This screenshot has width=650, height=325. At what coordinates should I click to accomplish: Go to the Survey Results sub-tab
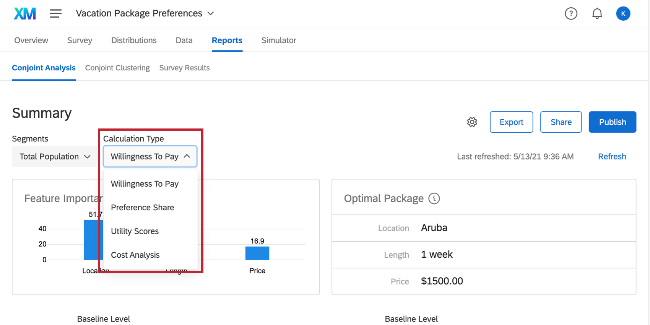click(x=184, y=68)
